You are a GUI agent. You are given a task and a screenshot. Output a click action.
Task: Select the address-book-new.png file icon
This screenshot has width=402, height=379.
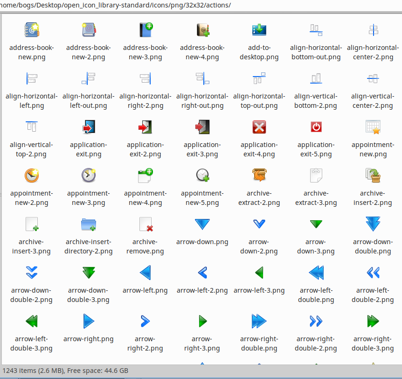(x=31, y=30)
